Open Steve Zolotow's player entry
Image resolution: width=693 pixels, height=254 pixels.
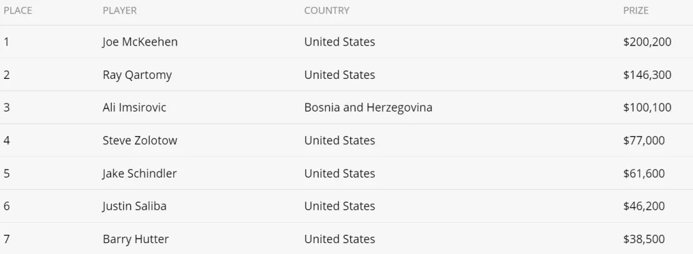click(x=140, y=140)
